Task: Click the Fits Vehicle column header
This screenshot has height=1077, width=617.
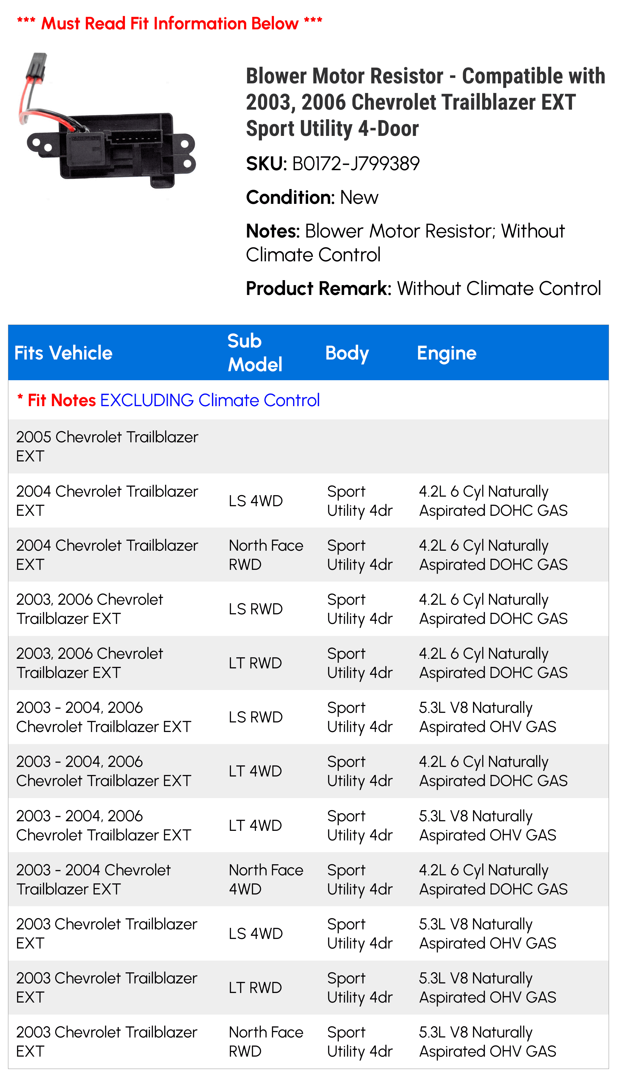Action: (x=64, y=353)
